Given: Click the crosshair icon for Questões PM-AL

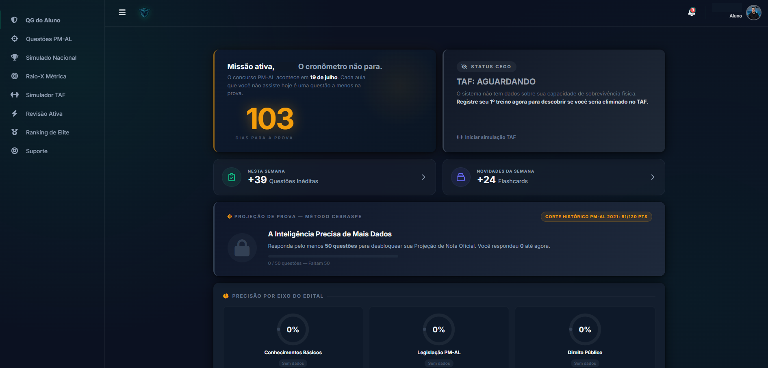Looking at the screenshot, I should [x=15, y=39].
